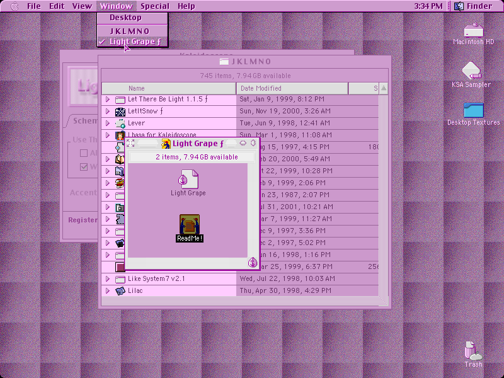Screen dimensions: 504x378
Task: Click the '2 items, 7.94 GB available' status text
Action: coord(197,157)
